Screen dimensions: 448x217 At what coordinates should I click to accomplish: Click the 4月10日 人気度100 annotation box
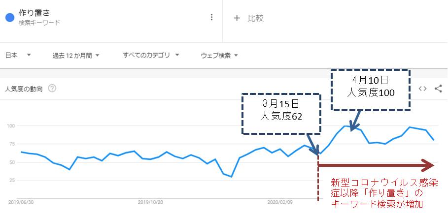[x=371, y=90]
